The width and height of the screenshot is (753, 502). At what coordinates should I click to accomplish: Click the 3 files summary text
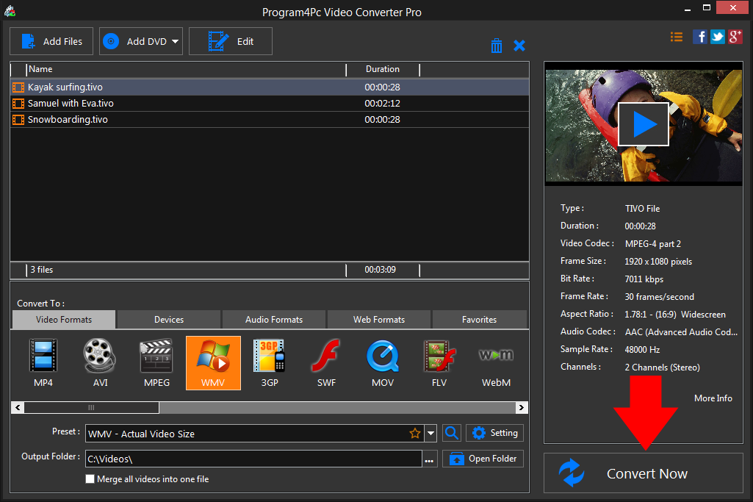pyautogui.click(x=42, y=270)
